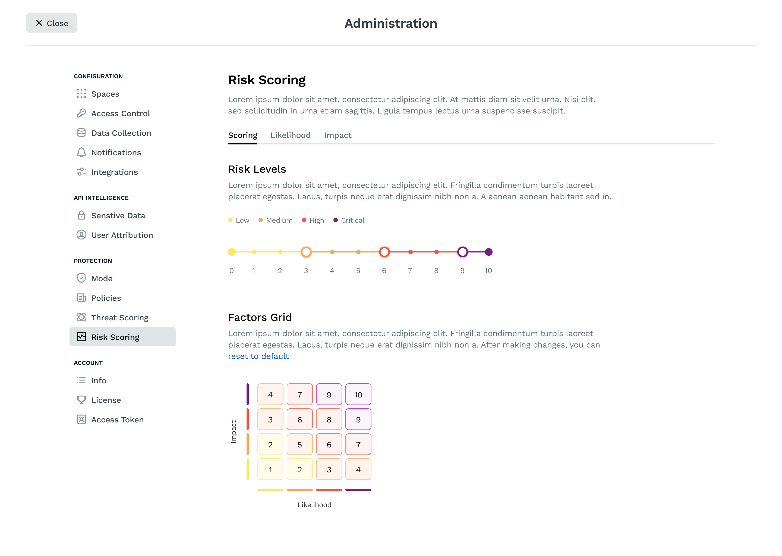The height and width of the screenshot is (556, 782).
Task: Click the High threshold handle at 6
Action: (x=384, y=252)
